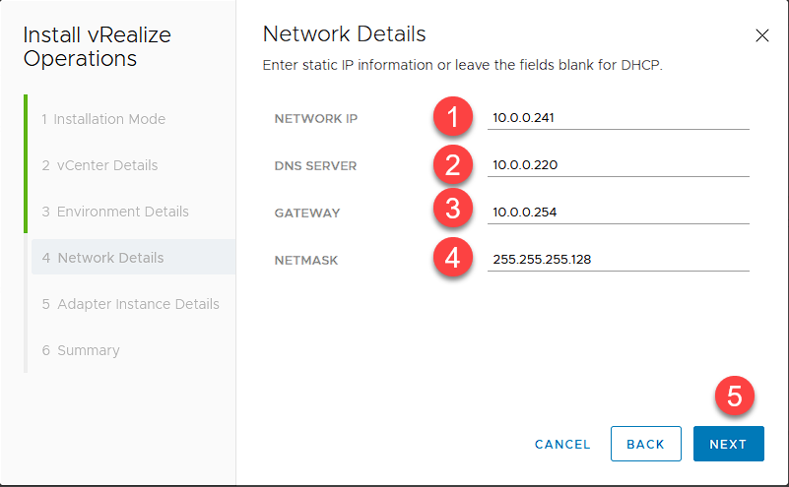Click the Install vRealize Operations title

[x=97, y=47]
